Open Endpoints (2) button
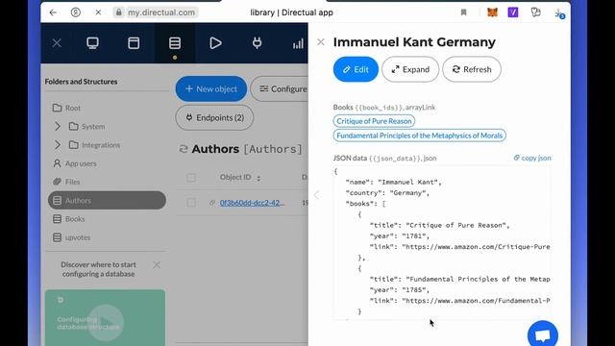Screen dimensions: 615x346 214,117
